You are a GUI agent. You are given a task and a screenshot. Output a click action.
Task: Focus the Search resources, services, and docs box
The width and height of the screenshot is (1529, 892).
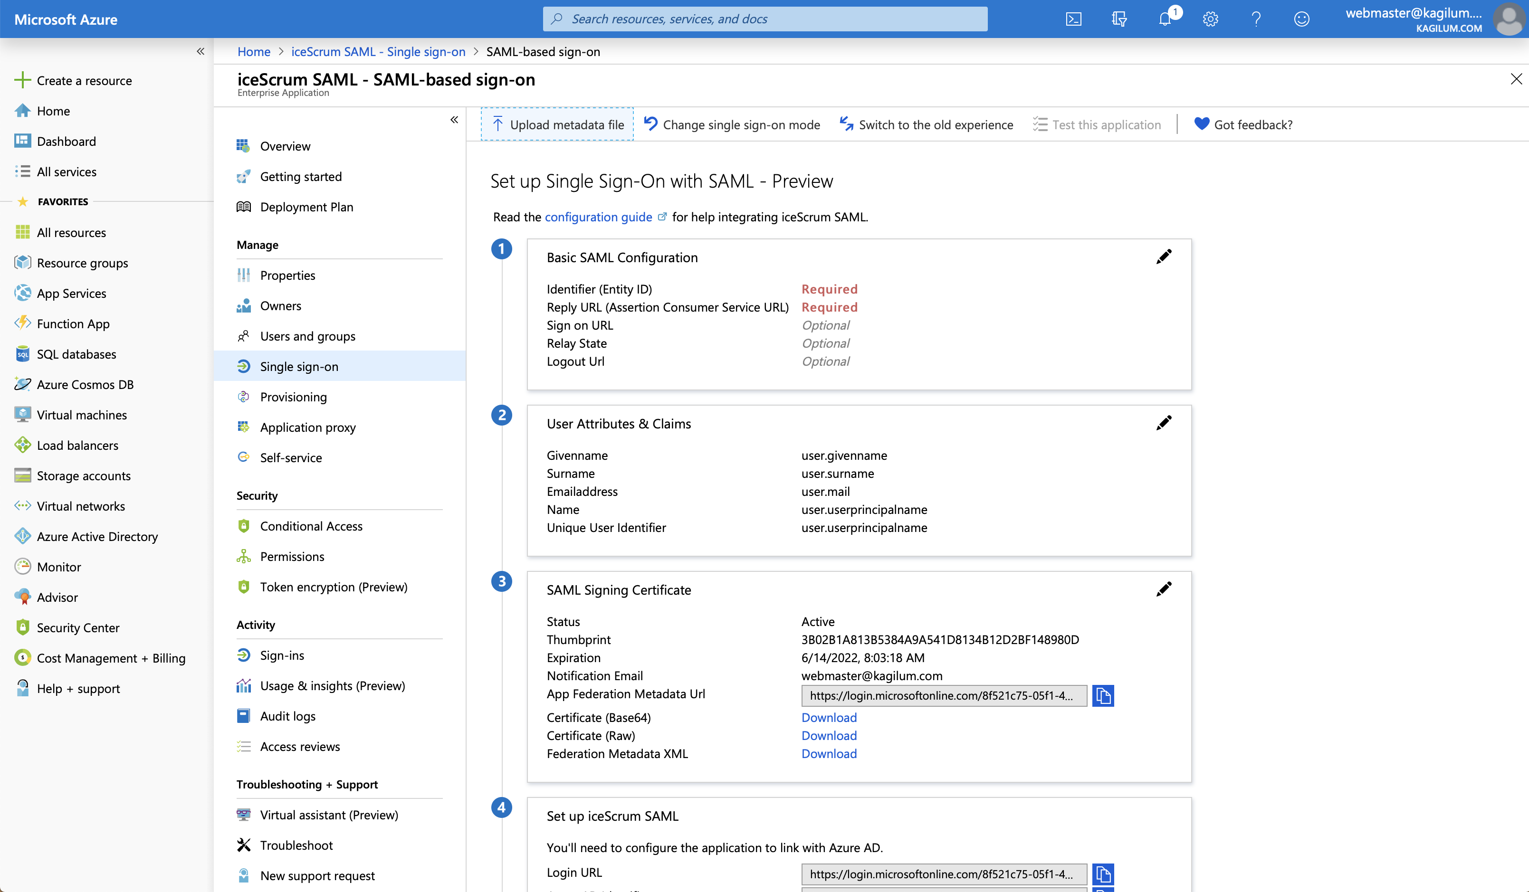point(764,19)
